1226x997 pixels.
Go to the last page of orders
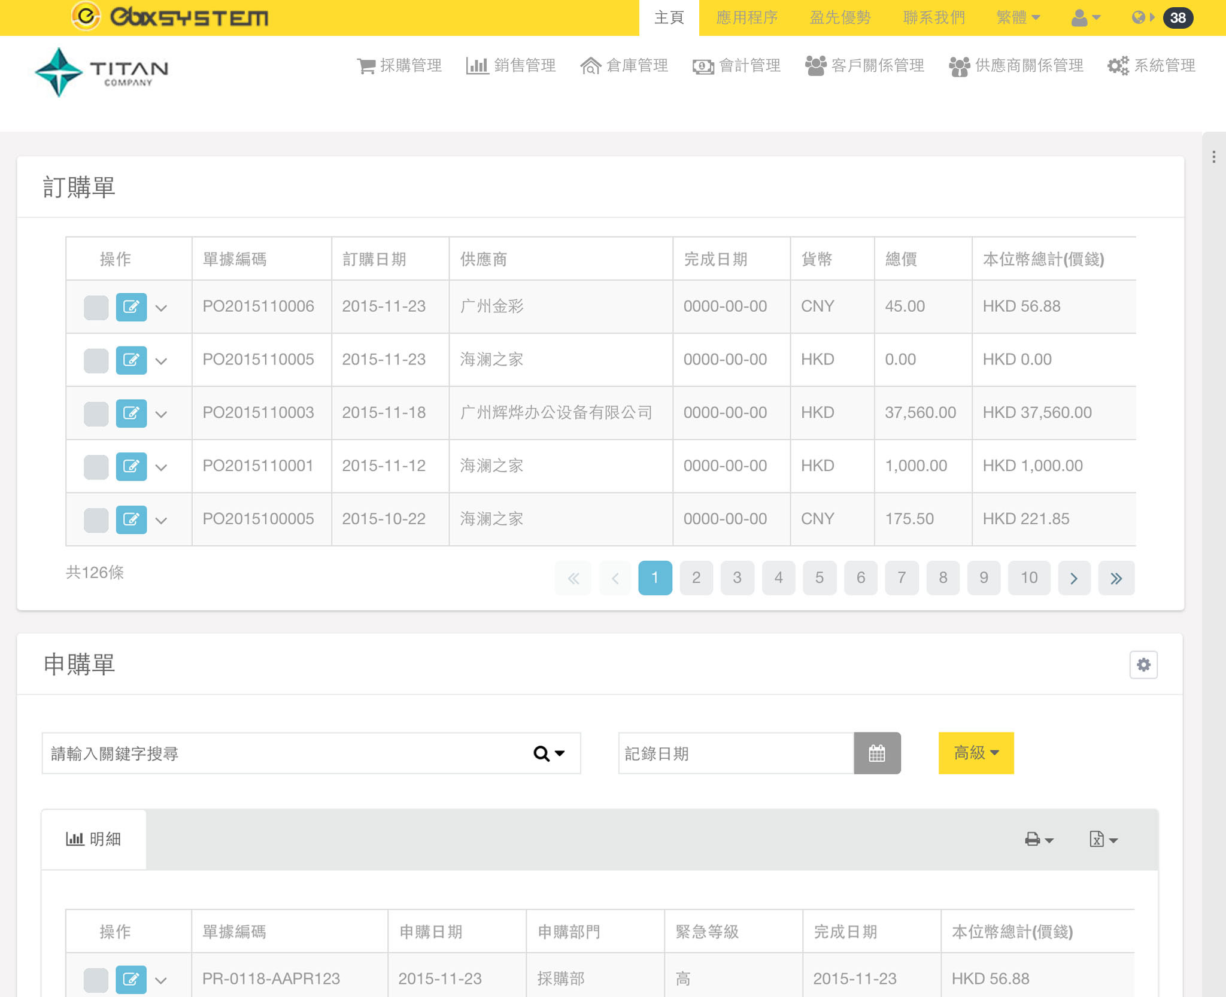(x=1116, y=578)
